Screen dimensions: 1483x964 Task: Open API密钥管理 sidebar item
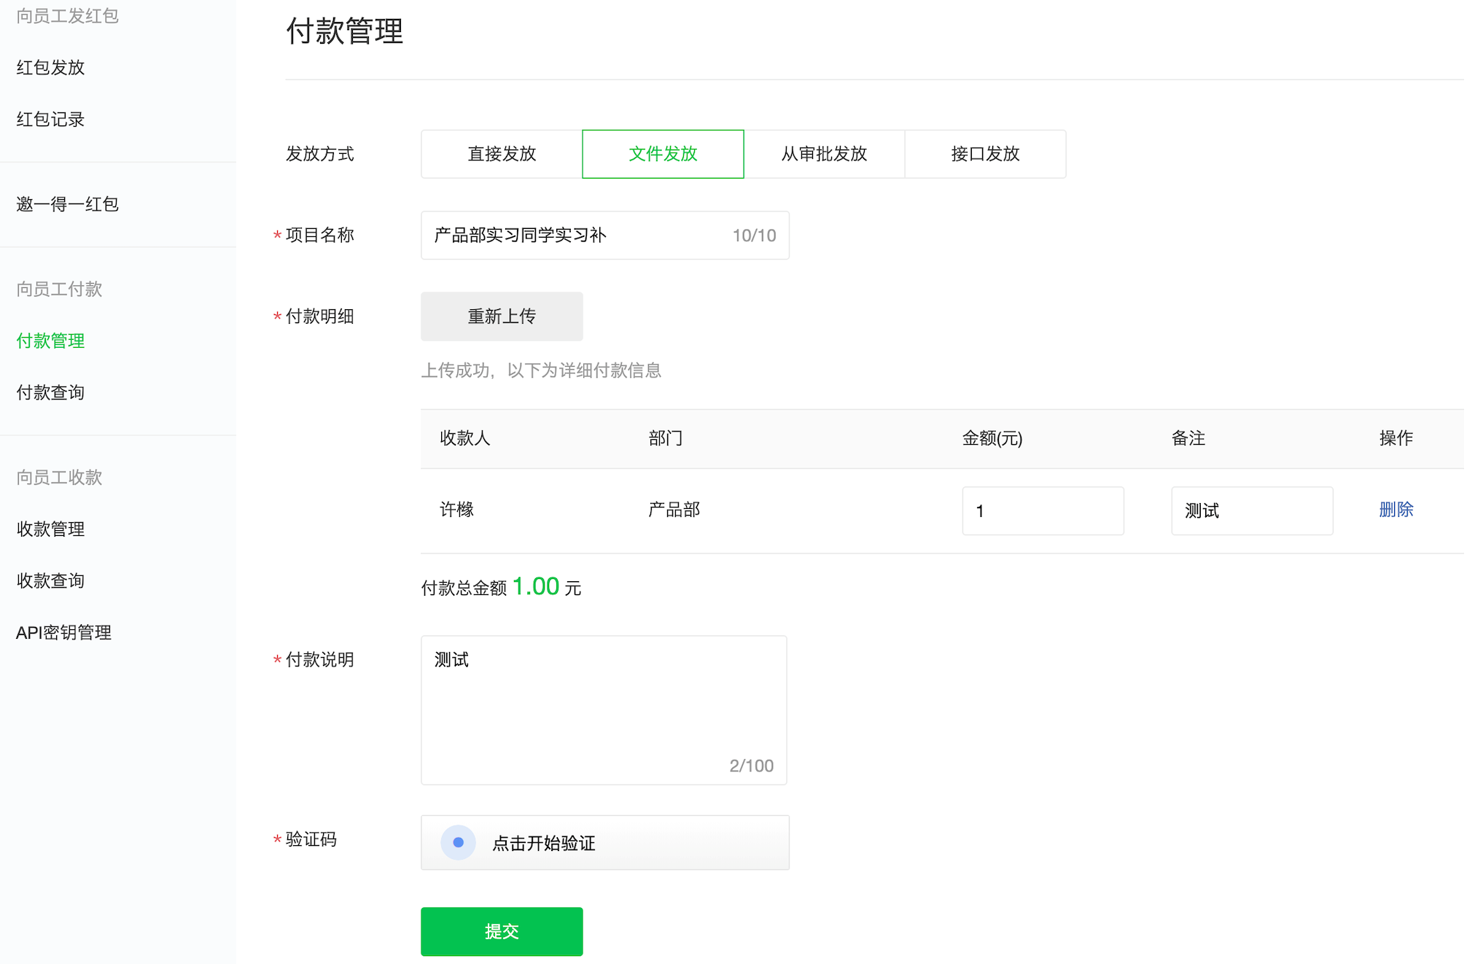[x=64, y=632]
